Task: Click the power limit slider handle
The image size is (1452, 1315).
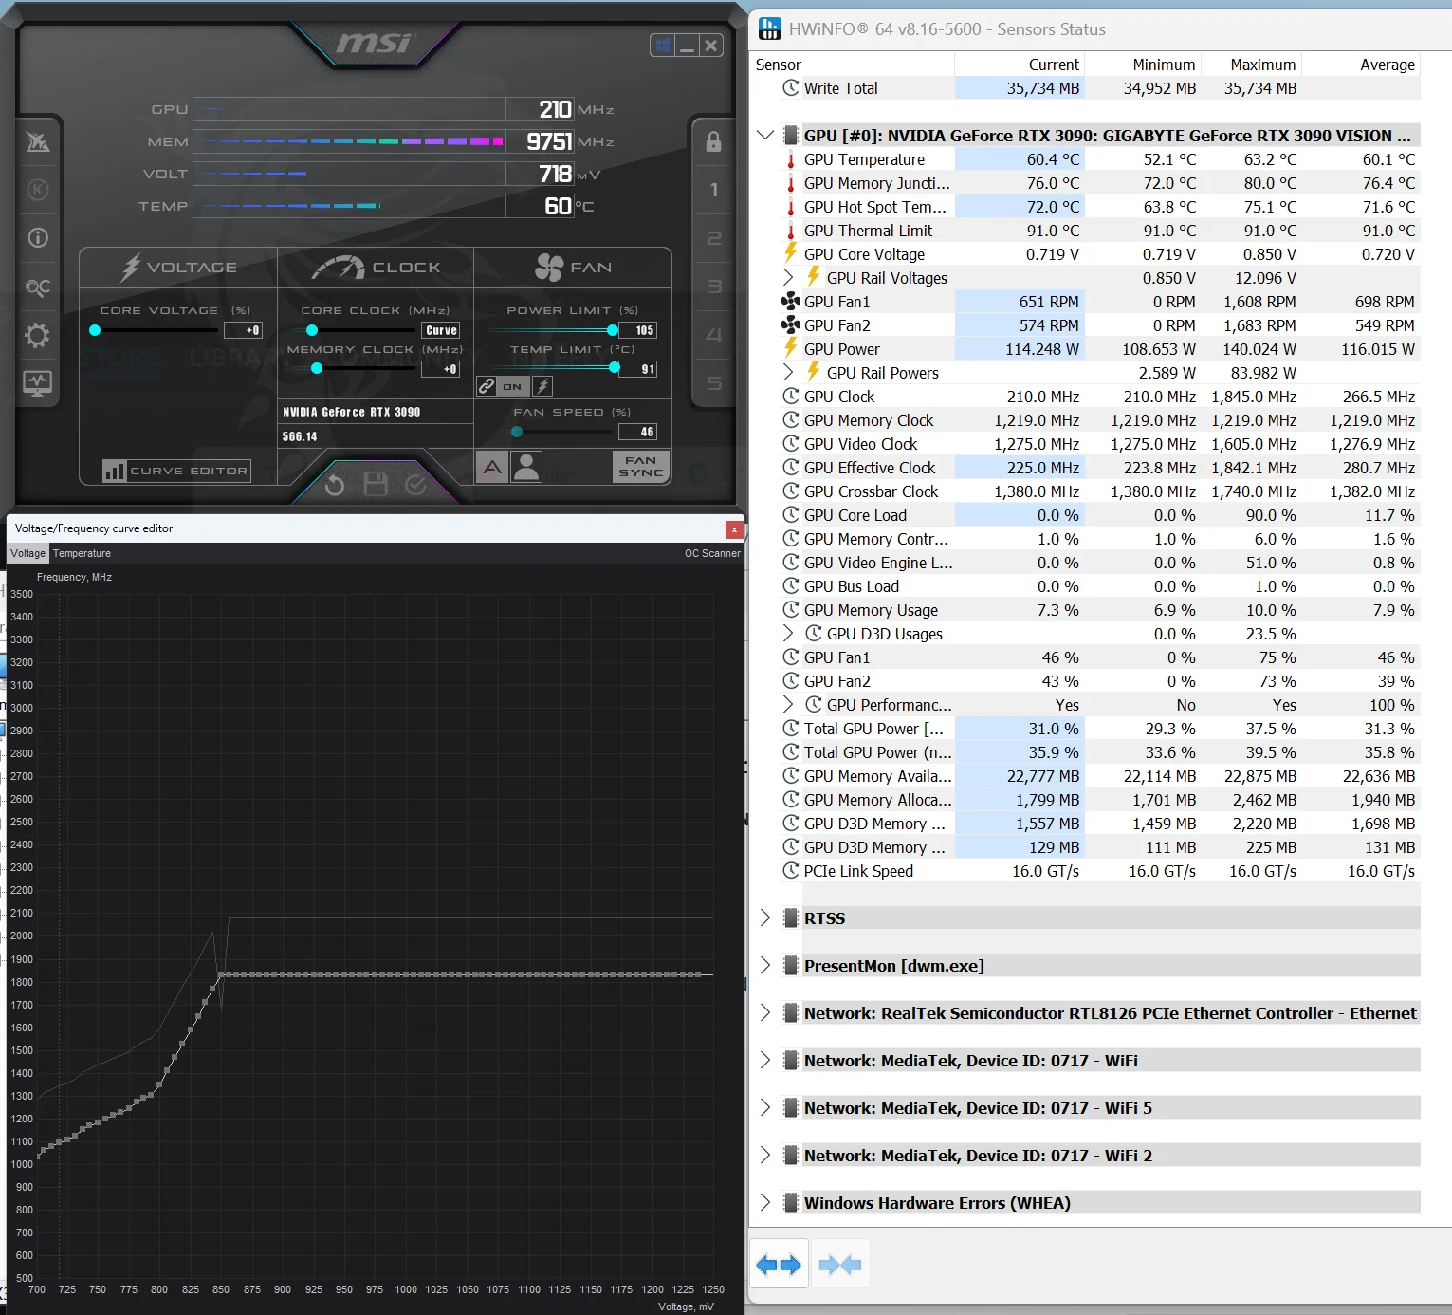Action: (x=613, y=330)
